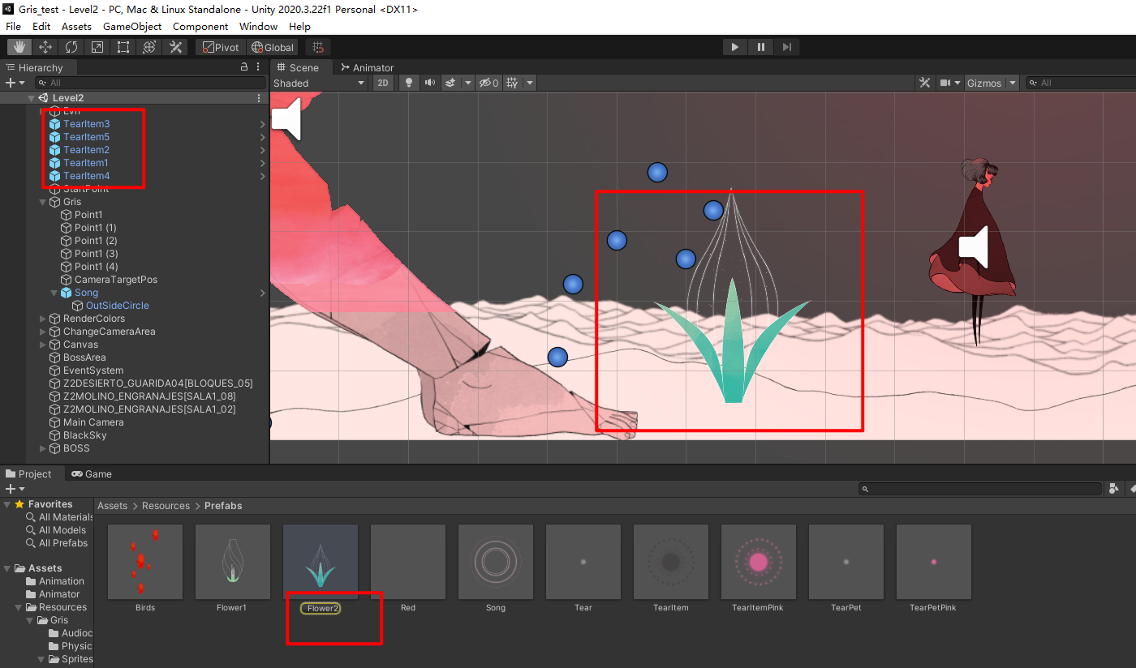The width and height of the screenshot is (1136, 668).
Task: Open the Window menu
Action: coord(258,27)
